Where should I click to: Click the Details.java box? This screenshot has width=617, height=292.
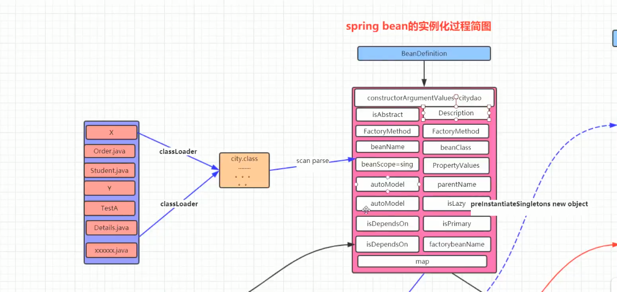coord(111,228)
